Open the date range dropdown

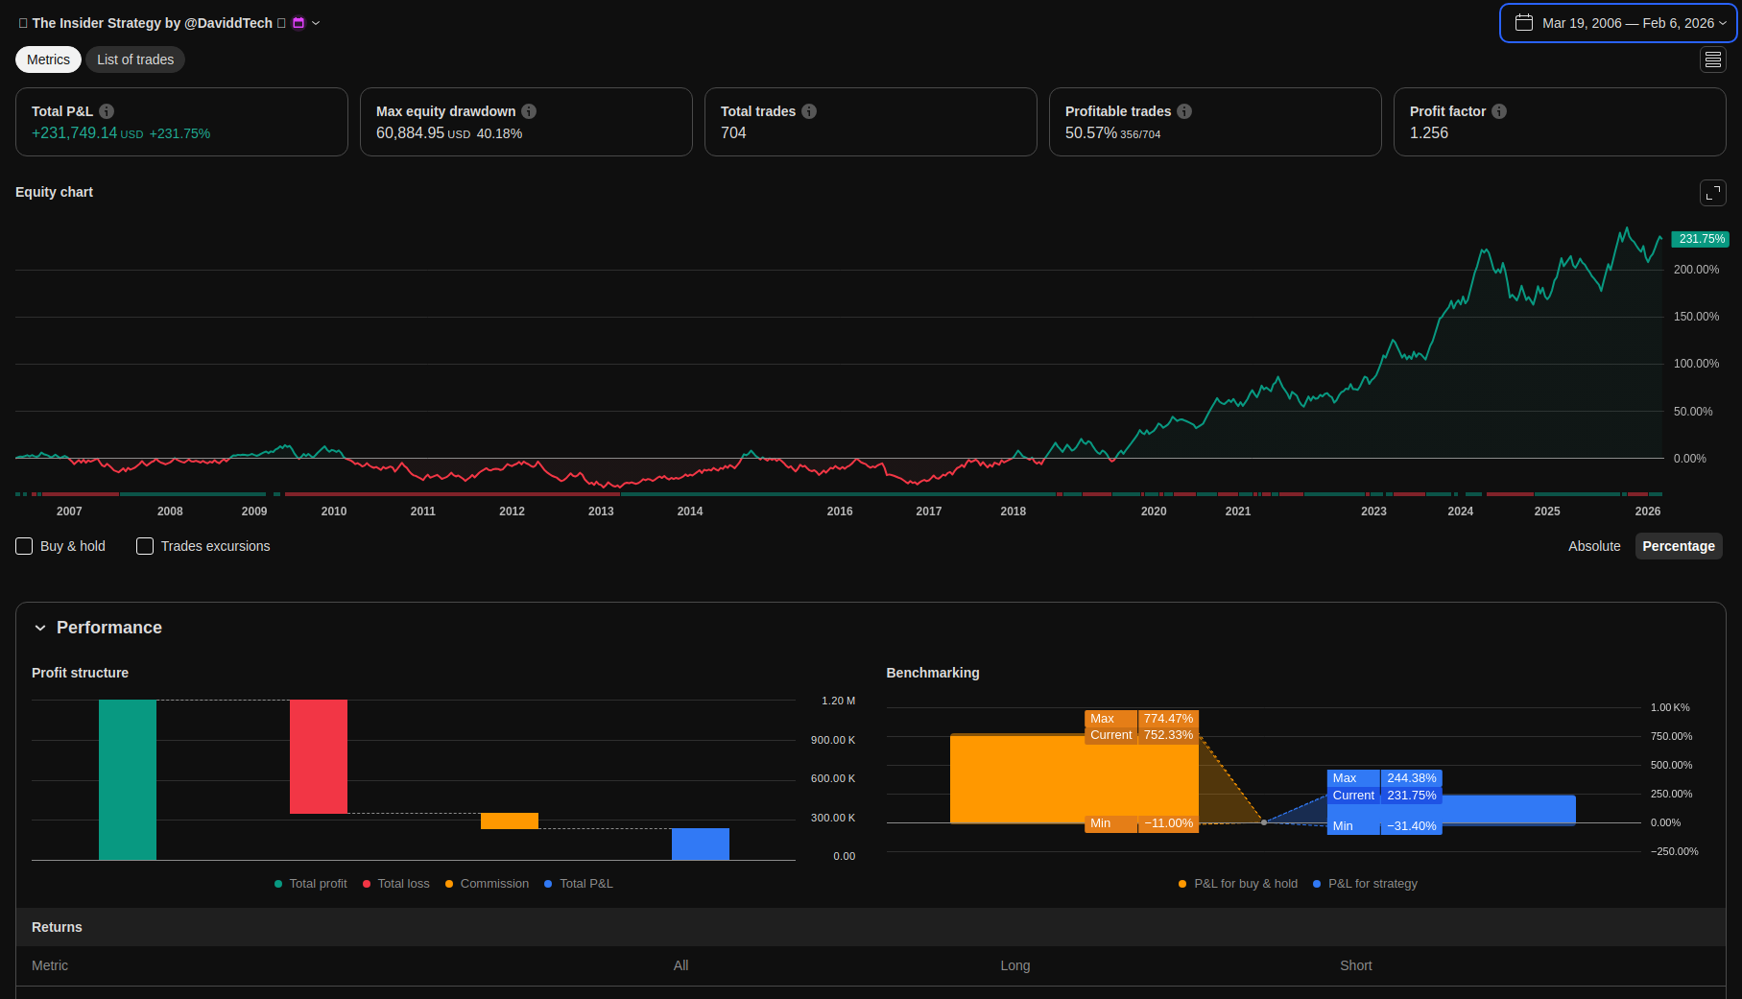[1618, 23]
